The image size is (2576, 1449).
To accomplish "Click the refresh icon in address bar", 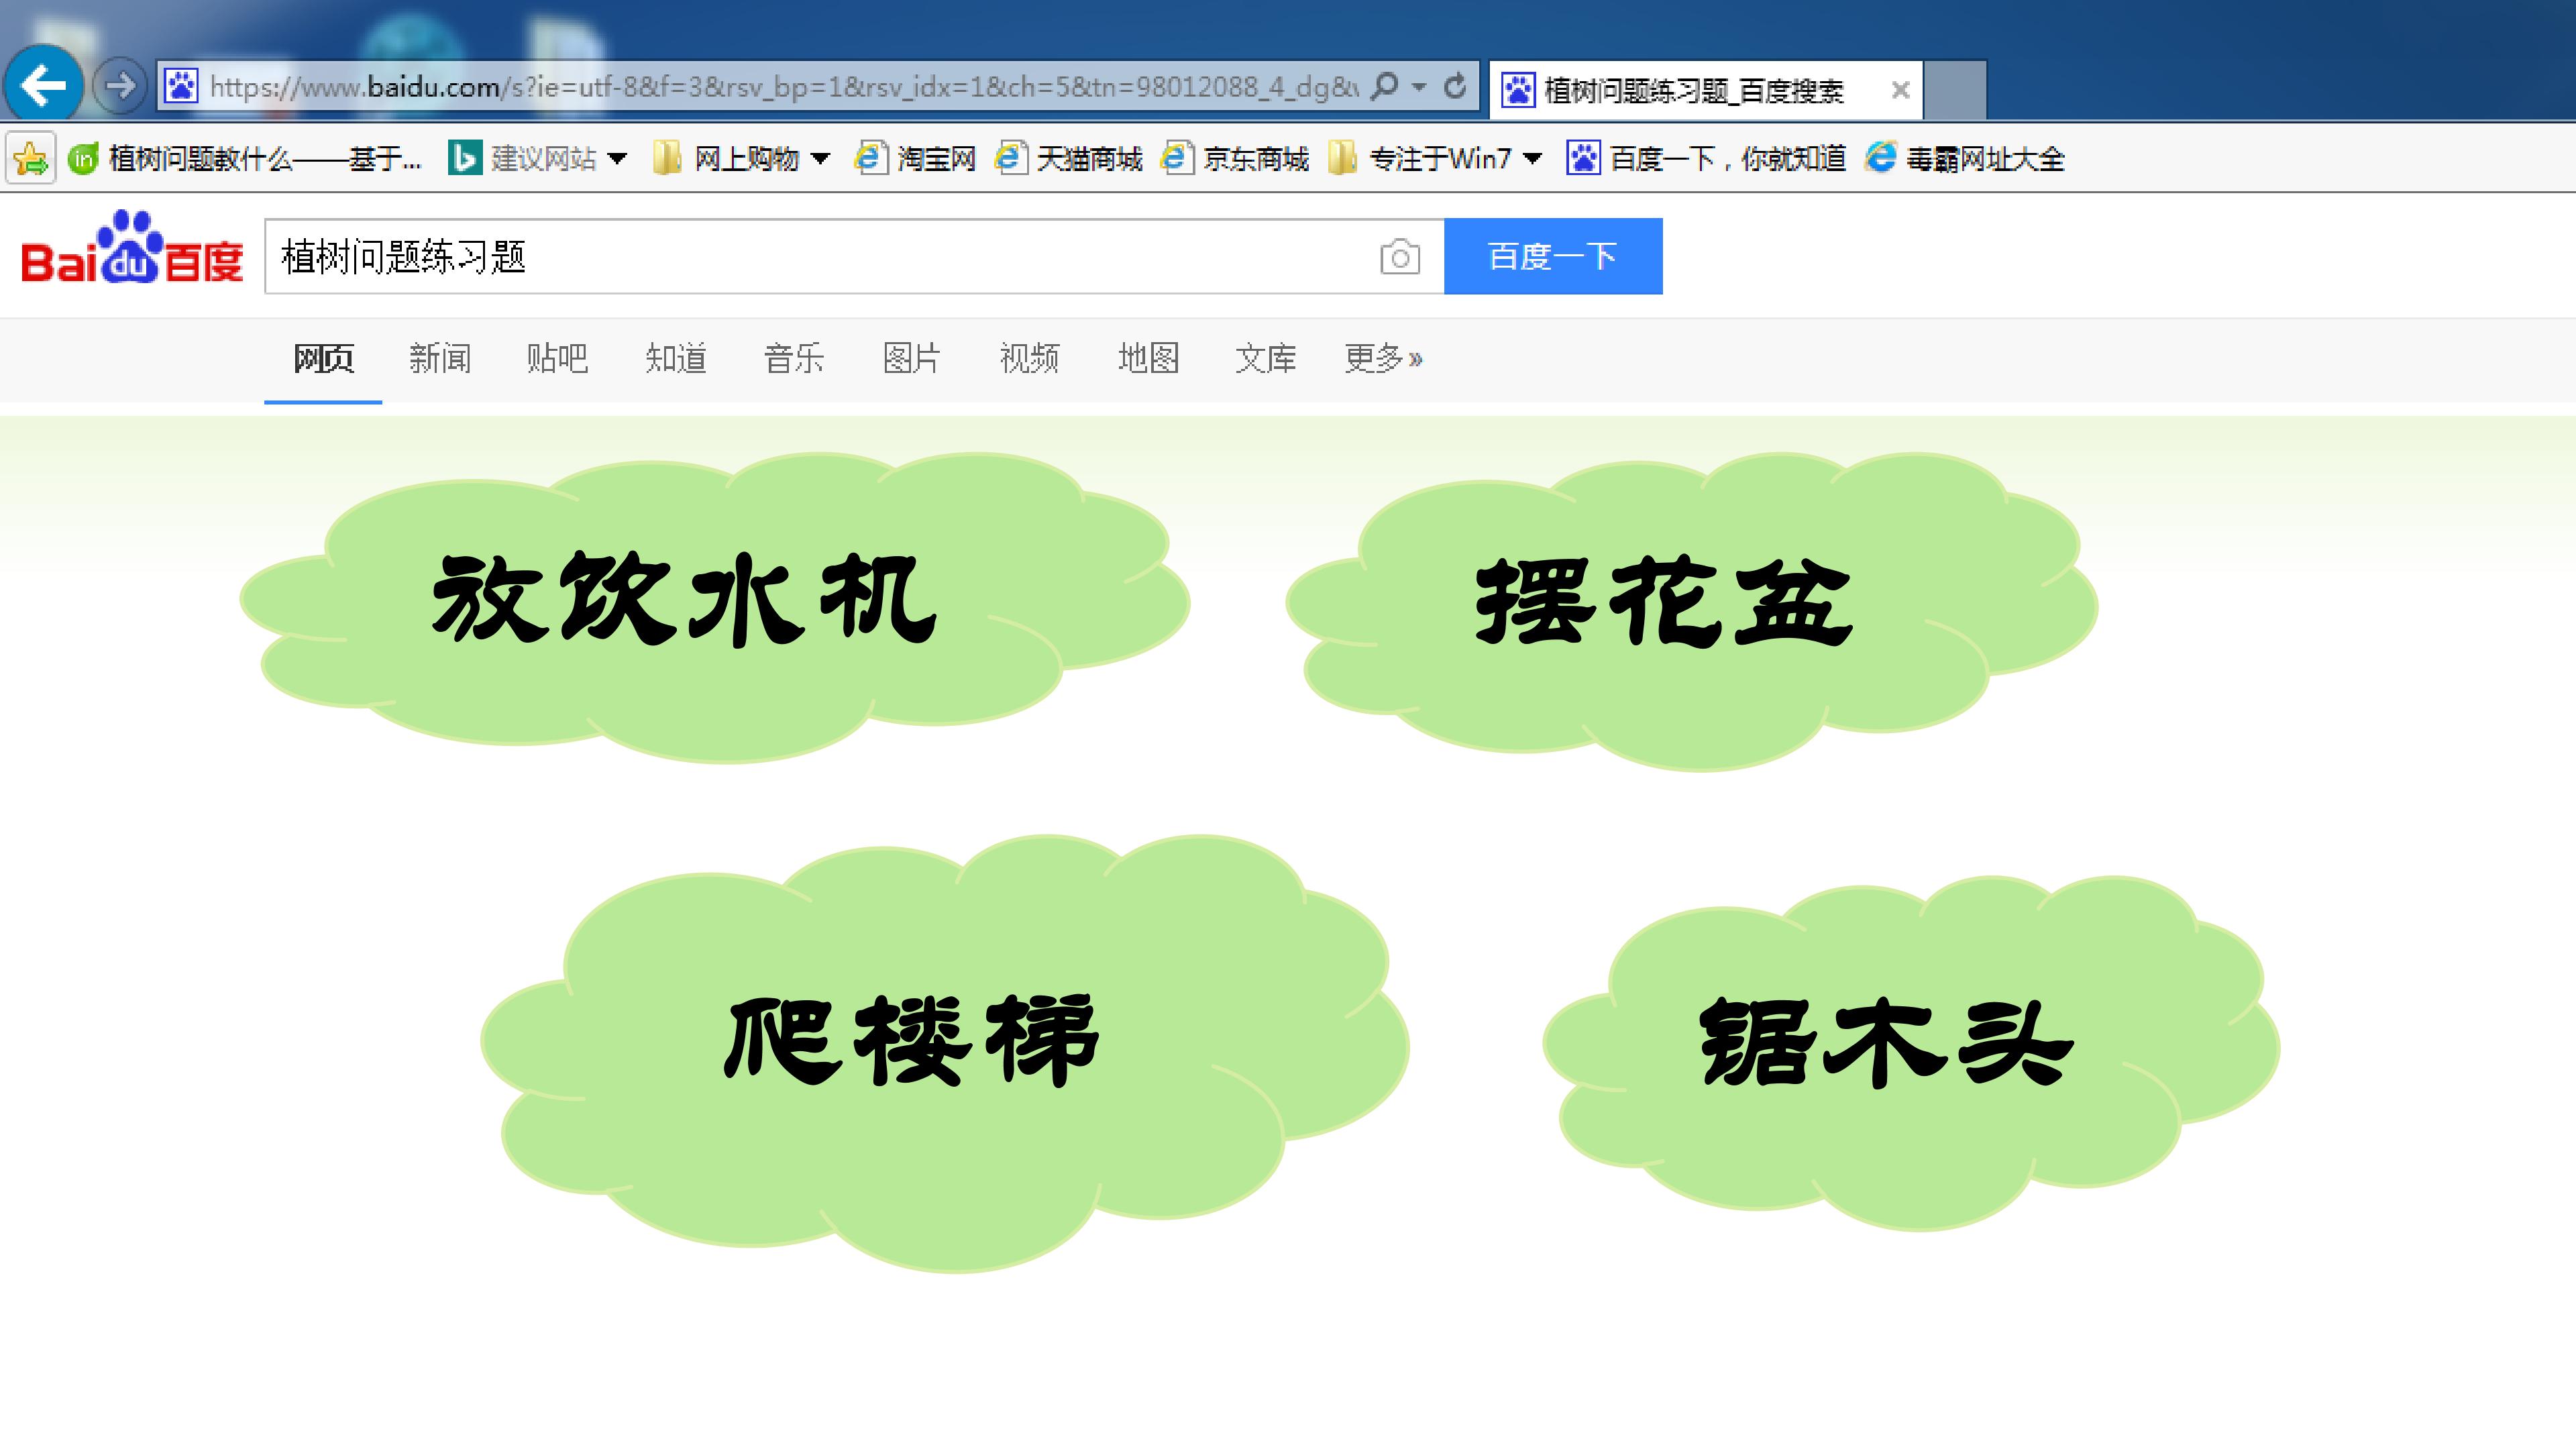I will click(x=1455, y=87).
